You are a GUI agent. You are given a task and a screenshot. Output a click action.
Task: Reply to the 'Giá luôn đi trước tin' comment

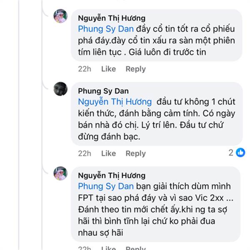coord(135,69)
